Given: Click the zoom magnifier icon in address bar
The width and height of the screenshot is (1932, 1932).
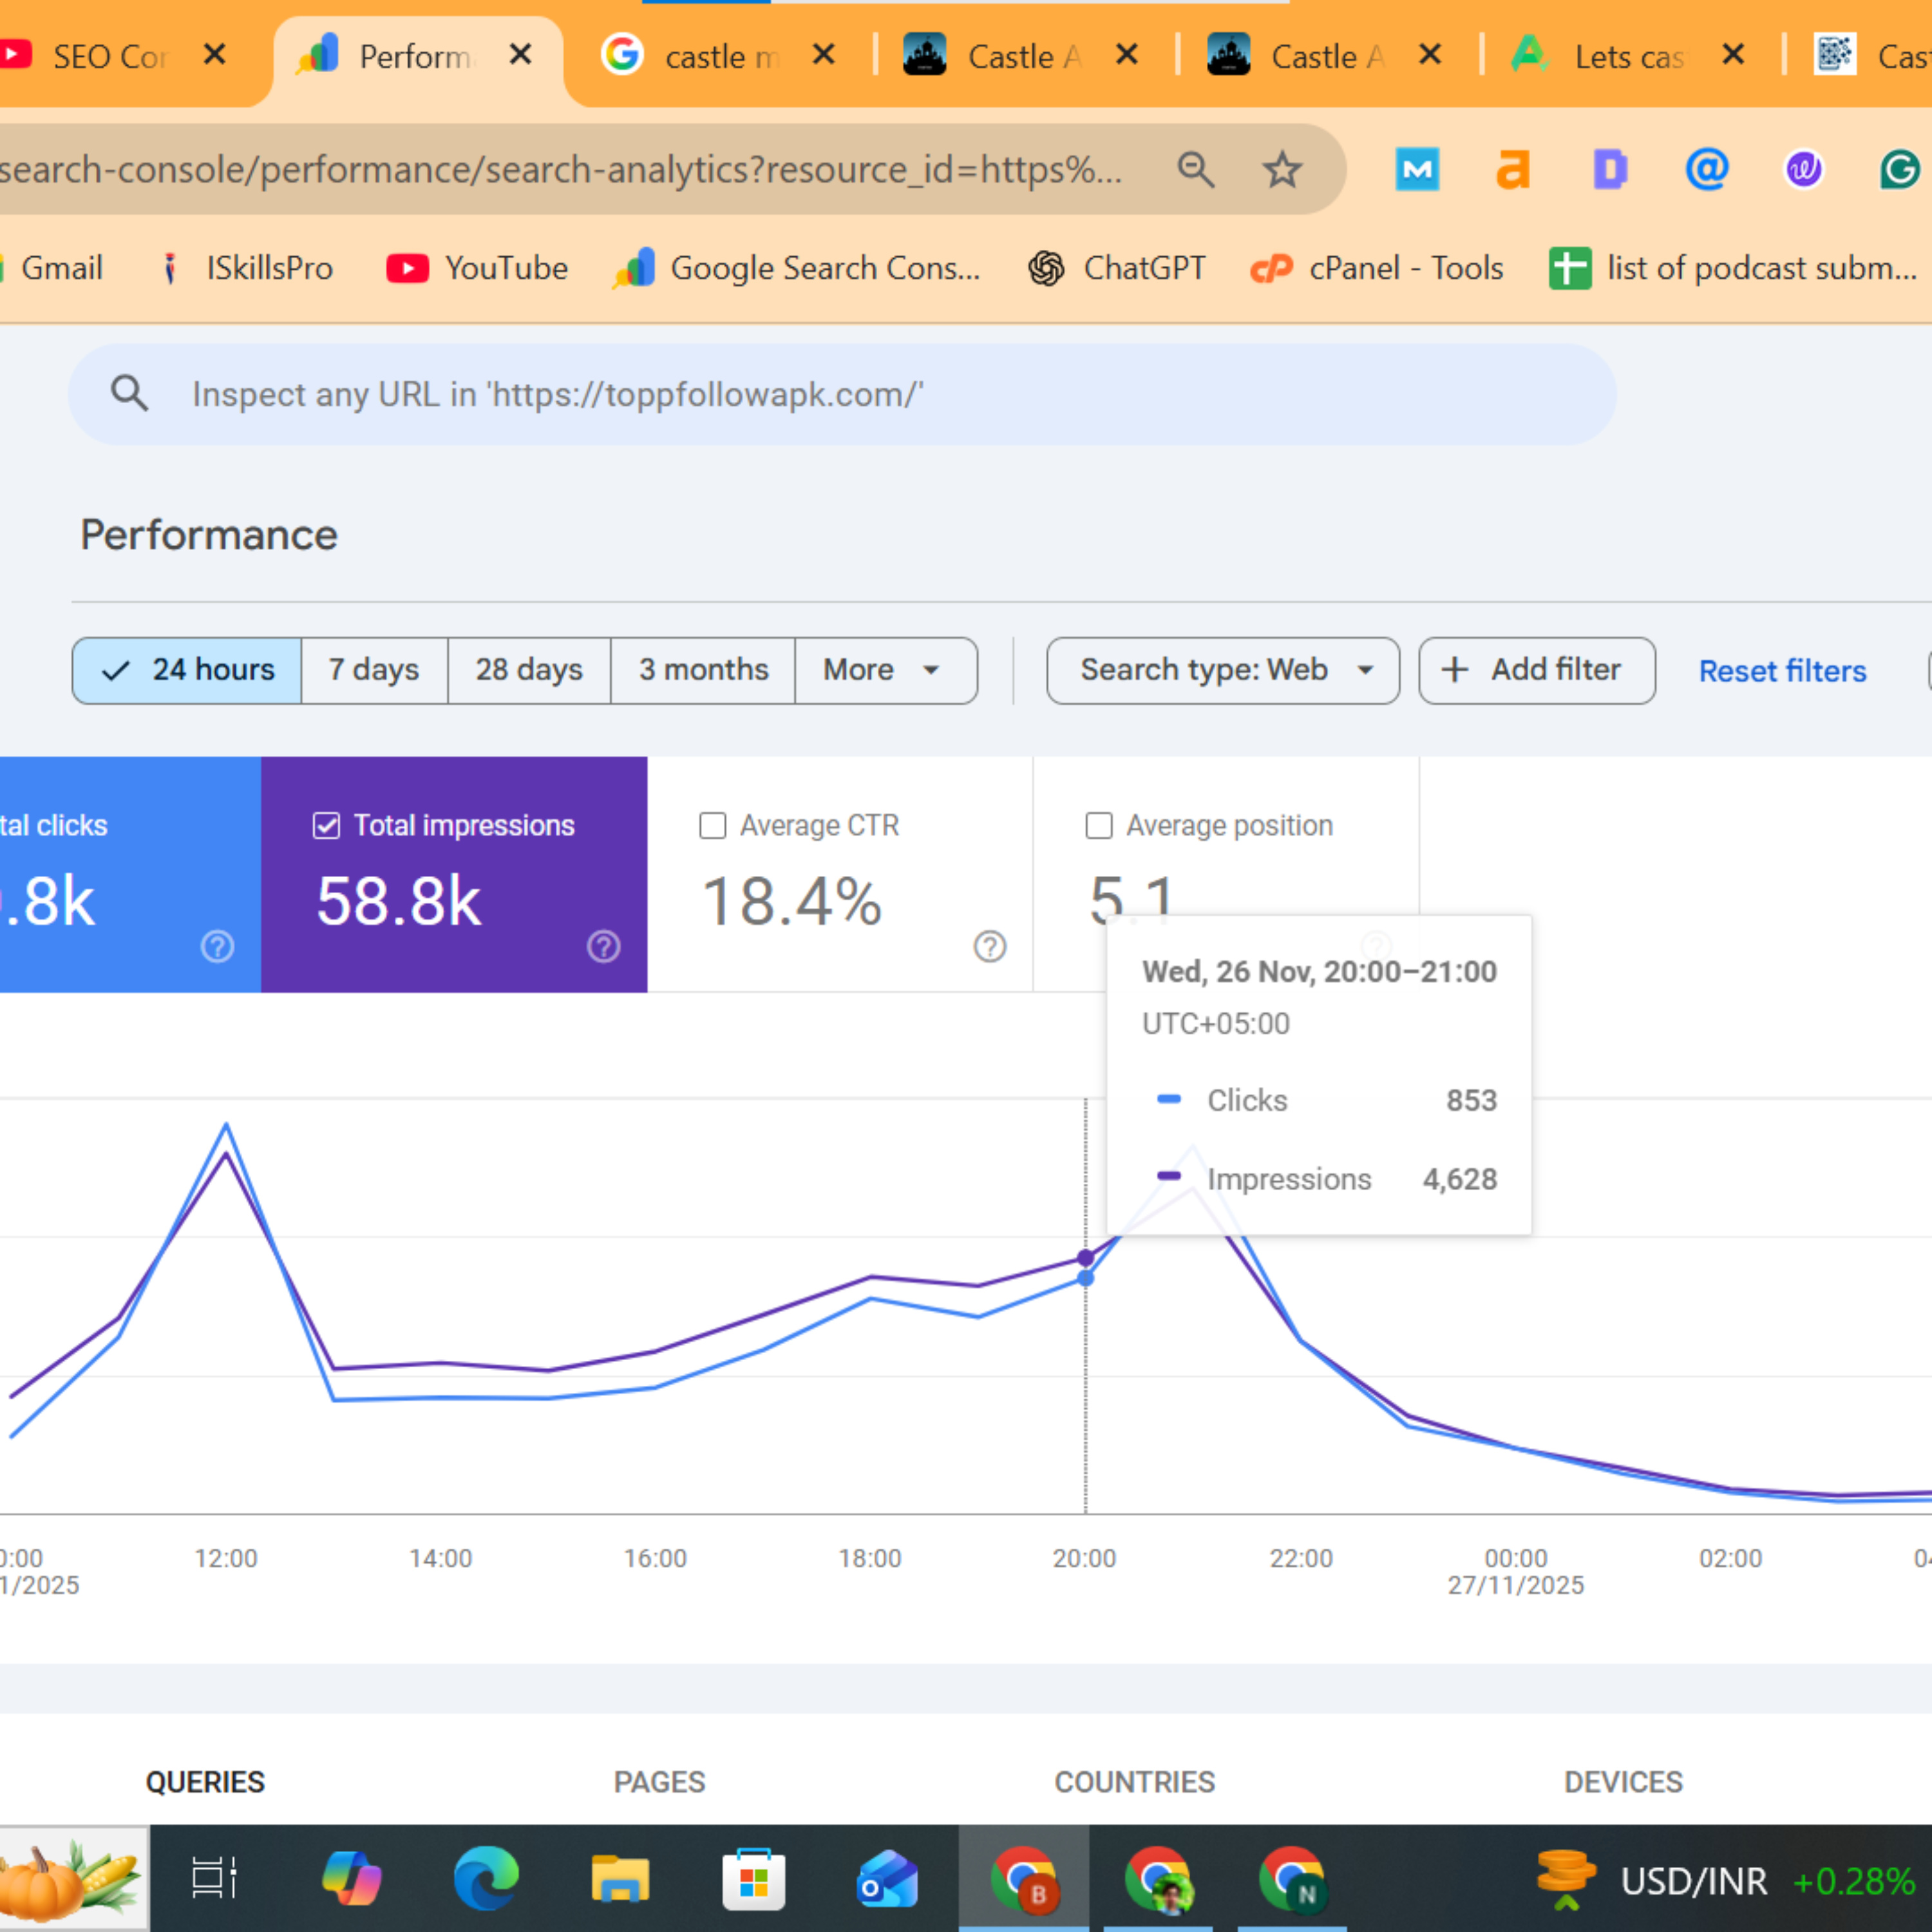Looking at the screenshot, I should pos(1195,170).
